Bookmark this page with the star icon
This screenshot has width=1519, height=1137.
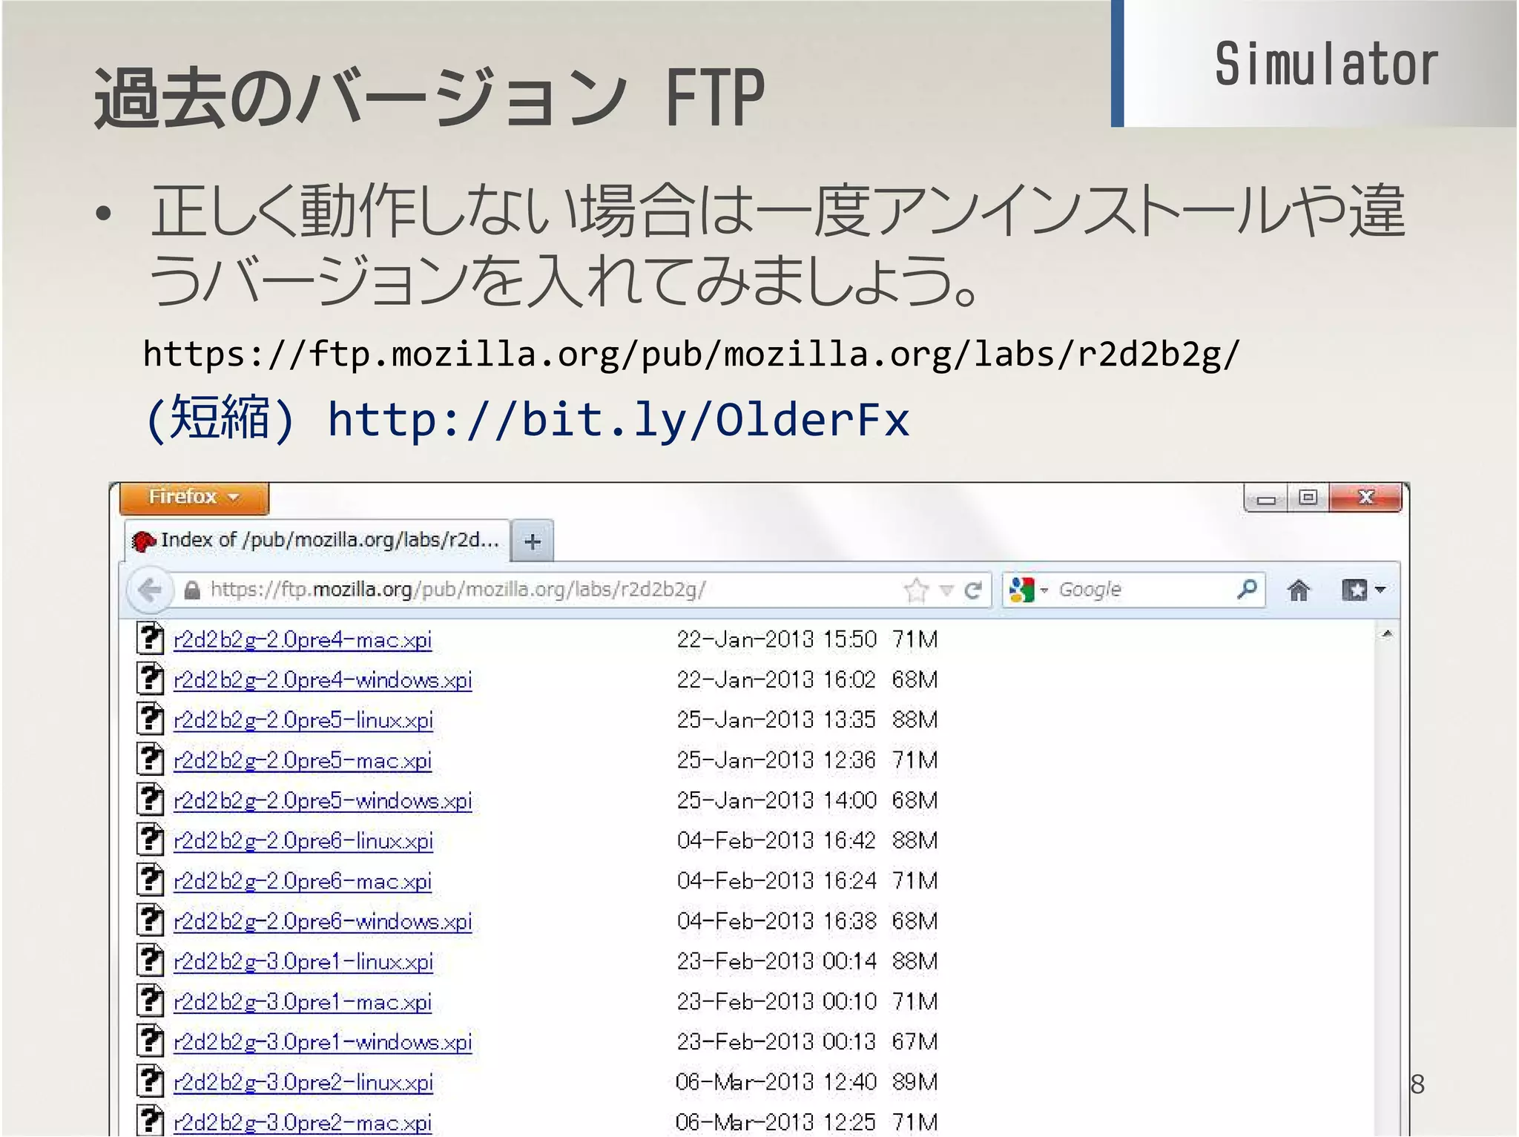pos(917,590)
